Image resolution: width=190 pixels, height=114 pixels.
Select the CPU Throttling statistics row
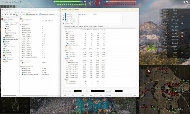85,83
